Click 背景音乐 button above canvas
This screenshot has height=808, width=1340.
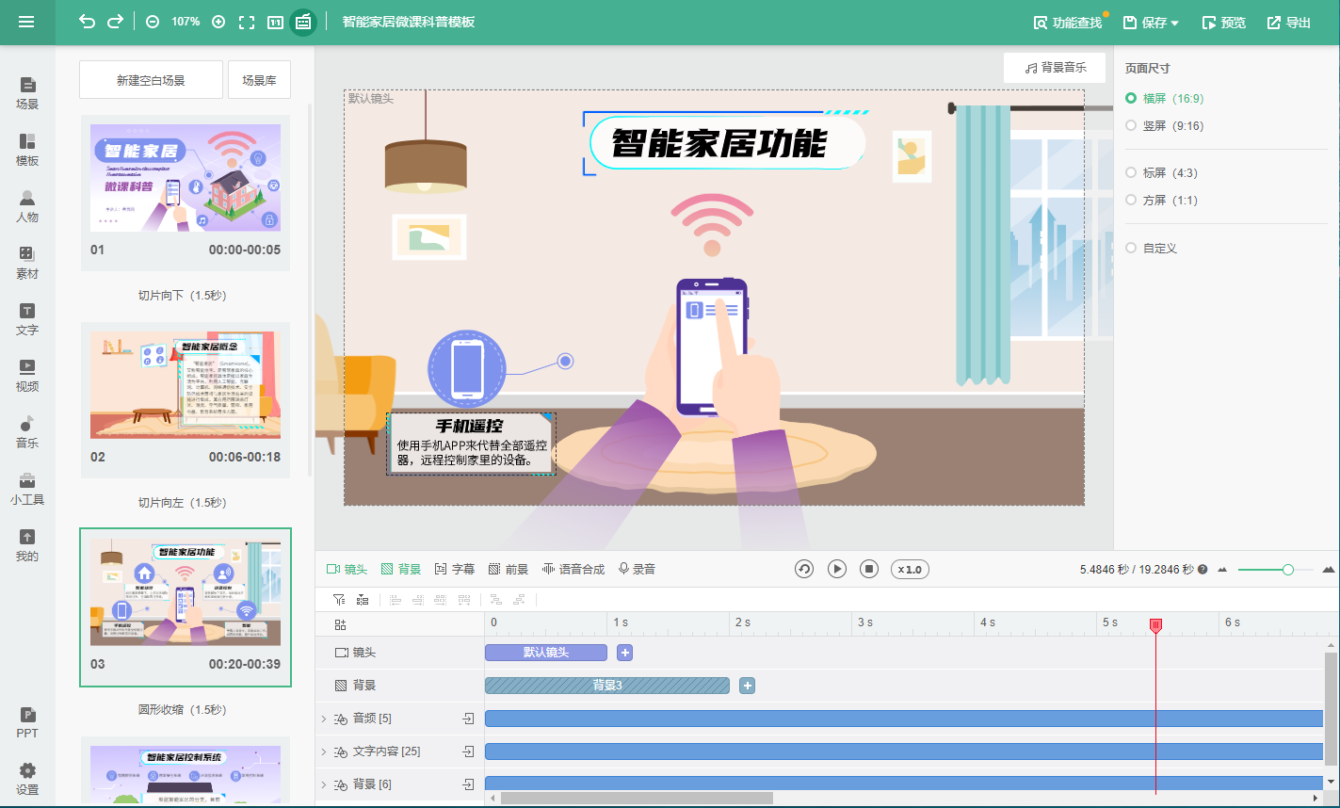click(1055, 68)
